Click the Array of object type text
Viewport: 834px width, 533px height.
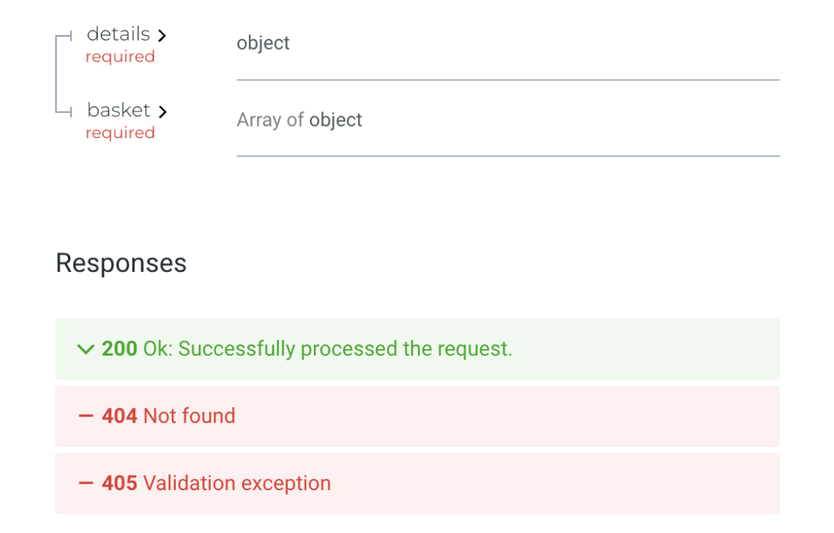[x=299, y=120]
